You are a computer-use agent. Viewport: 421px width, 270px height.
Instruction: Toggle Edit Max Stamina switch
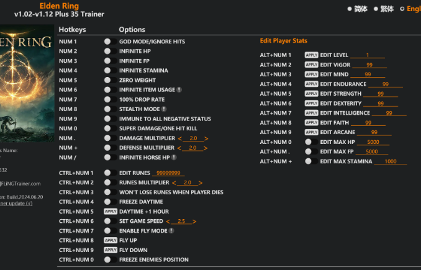pos(311,161)
